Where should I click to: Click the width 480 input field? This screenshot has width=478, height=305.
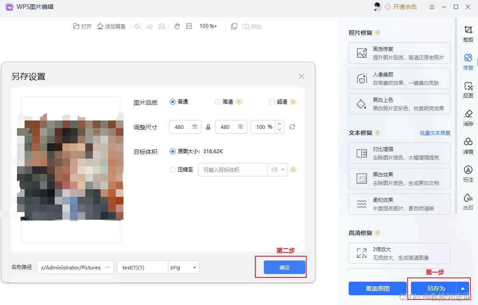(185, 127)
